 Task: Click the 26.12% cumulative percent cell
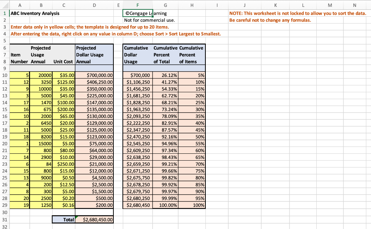[165, 75]
